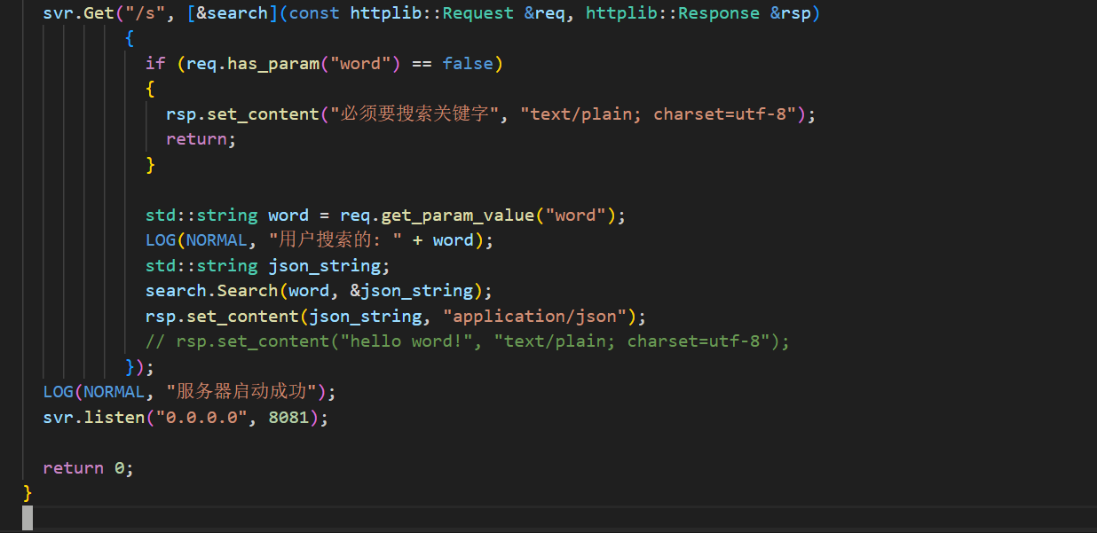Click the "application/json" string
The height and width of the screenshot is (533, 1097).
[x=535, y=317]
